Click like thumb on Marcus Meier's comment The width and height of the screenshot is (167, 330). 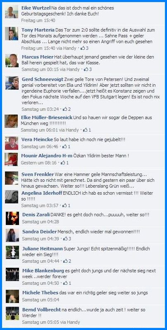[86, 69]
